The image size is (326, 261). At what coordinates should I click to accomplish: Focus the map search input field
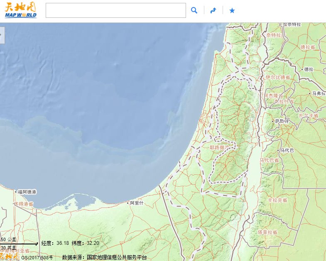click(x=116, y=10)
